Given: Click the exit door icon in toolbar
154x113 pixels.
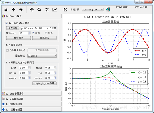Looking at the screenshot, I should (x=108, y=10).
